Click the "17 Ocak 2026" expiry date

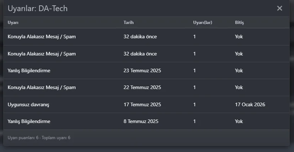coord(250,104)
